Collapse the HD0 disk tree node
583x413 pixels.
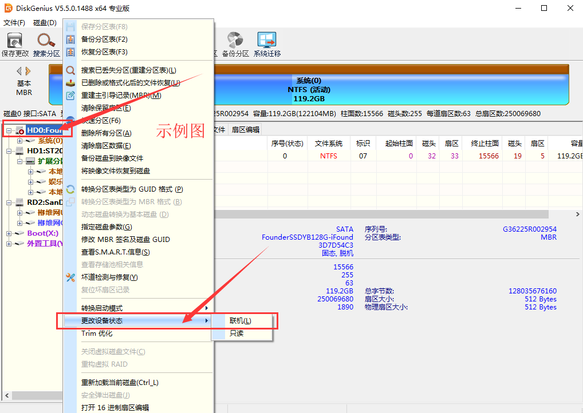9,131
